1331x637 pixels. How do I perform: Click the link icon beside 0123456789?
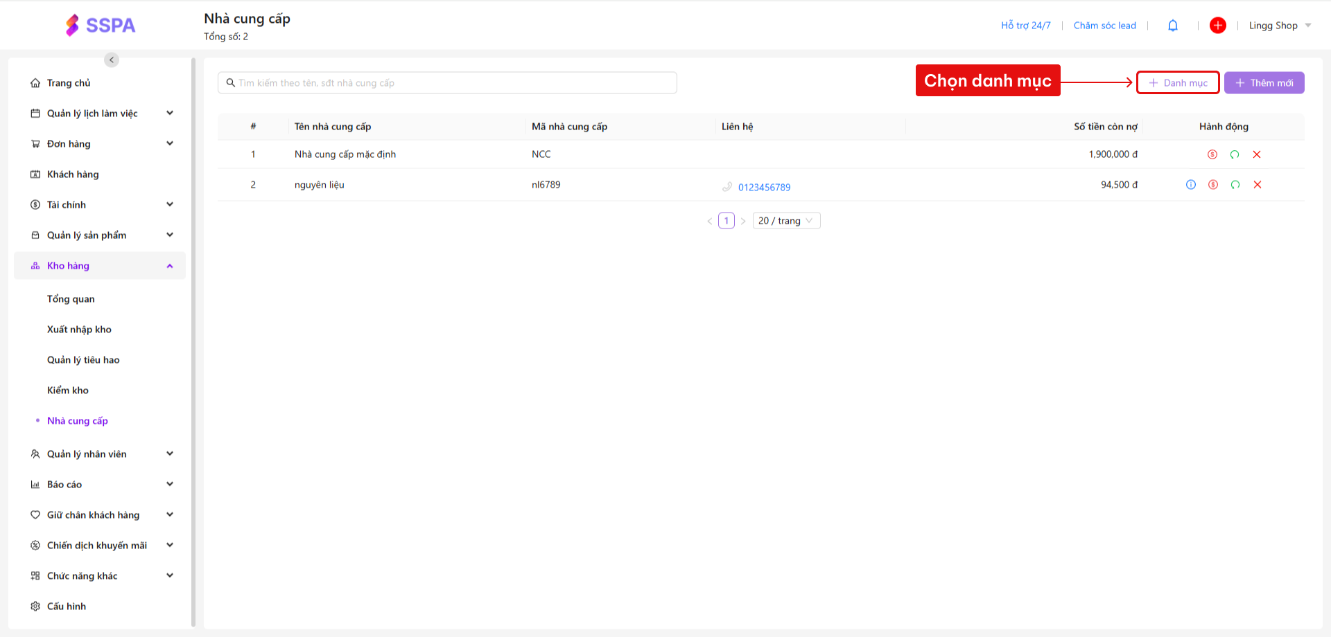pyautogui.click(x=727, y=187)
